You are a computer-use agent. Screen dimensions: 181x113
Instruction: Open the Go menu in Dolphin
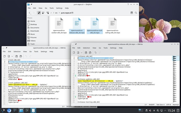coord(46,8)
